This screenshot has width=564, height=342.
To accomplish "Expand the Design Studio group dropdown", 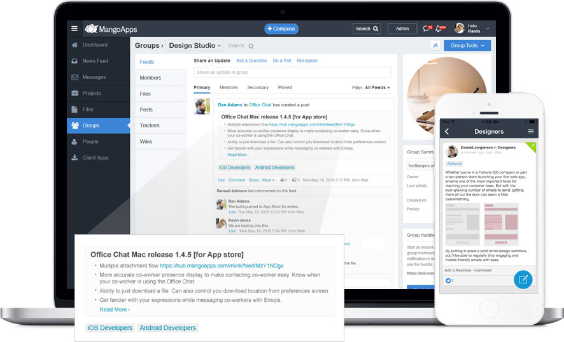I will [x=194, y=46].
